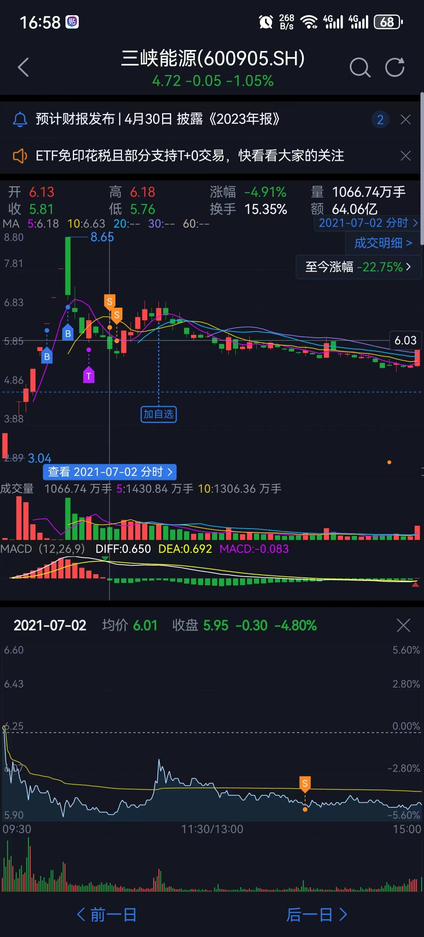Go to 前一日 previous day
This screenshot has width=424, height=937.
click(x=106, y=915)
